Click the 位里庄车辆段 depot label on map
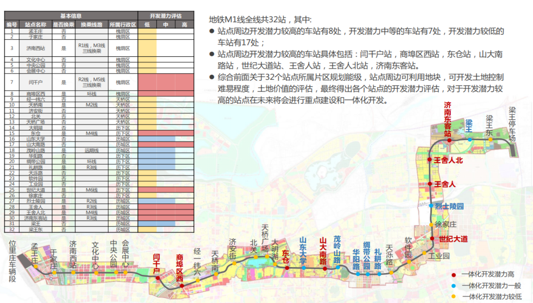533x303 pixels. pyautogui.click(x=12, y=261)
